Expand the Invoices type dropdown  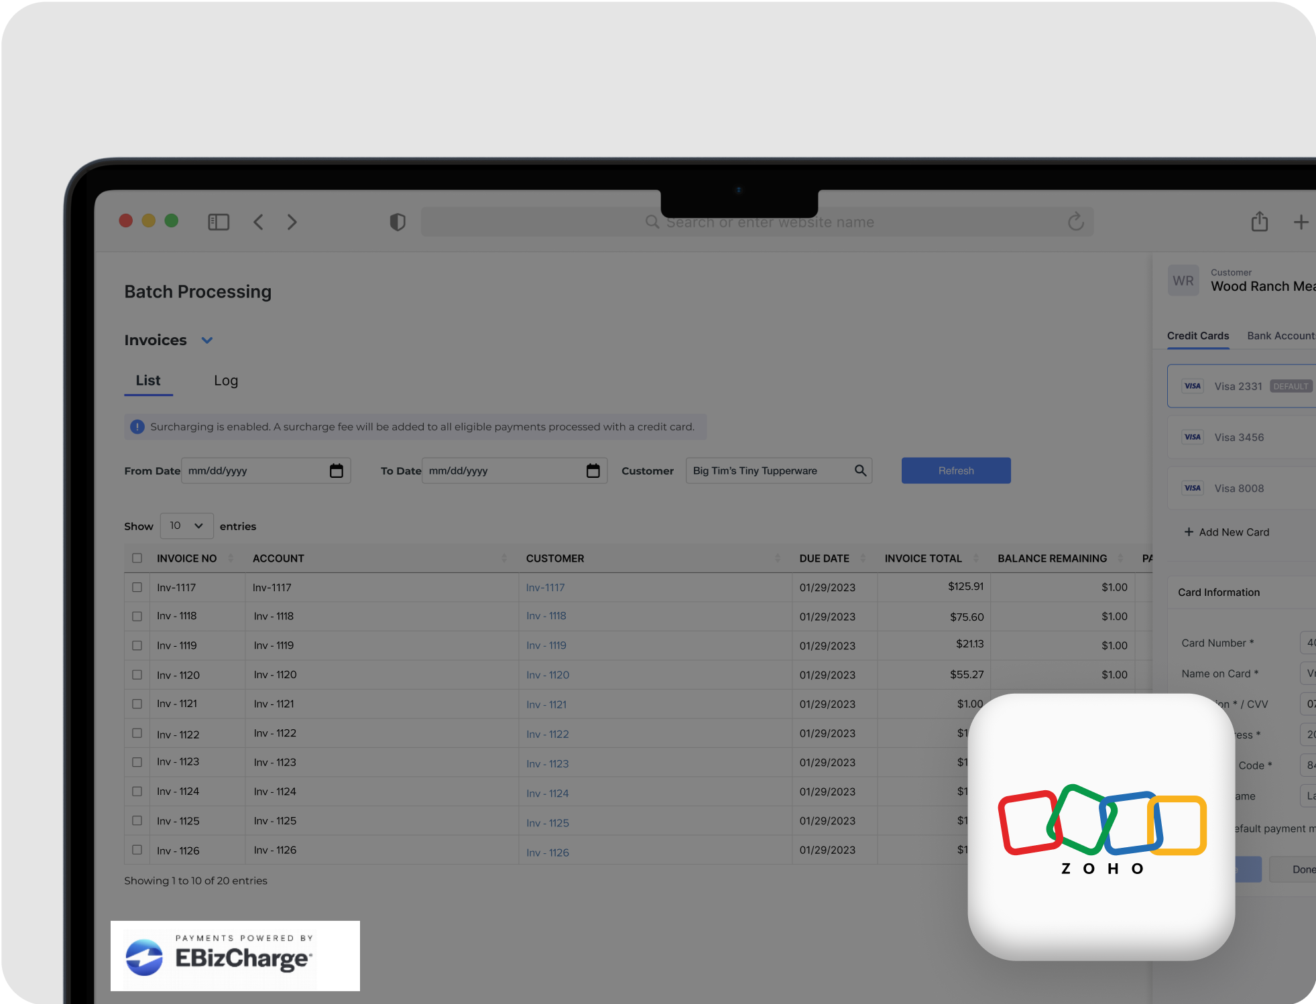[x=207, y=340]
